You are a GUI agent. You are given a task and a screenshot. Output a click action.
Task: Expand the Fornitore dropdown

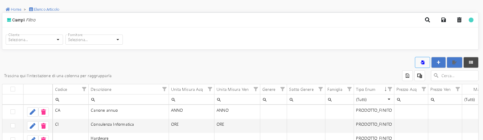(94, 40)
